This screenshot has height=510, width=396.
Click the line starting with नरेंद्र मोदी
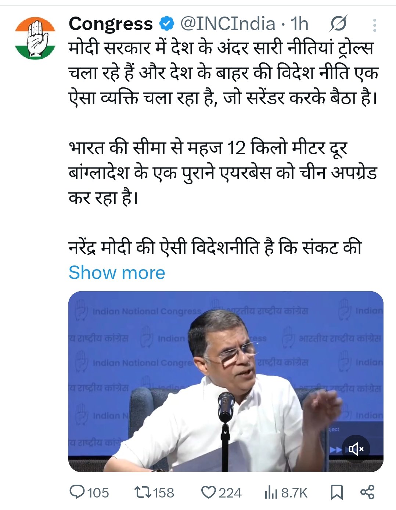pos(215,247)
